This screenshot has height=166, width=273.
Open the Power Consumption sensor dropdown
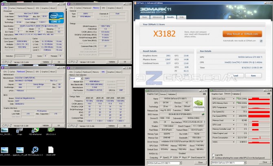pos(233,138)
